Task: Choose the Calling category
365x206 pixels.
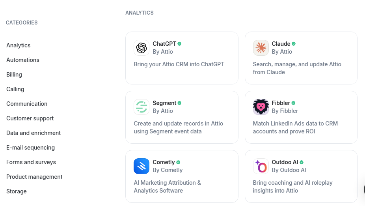Action: click(15, 89)
